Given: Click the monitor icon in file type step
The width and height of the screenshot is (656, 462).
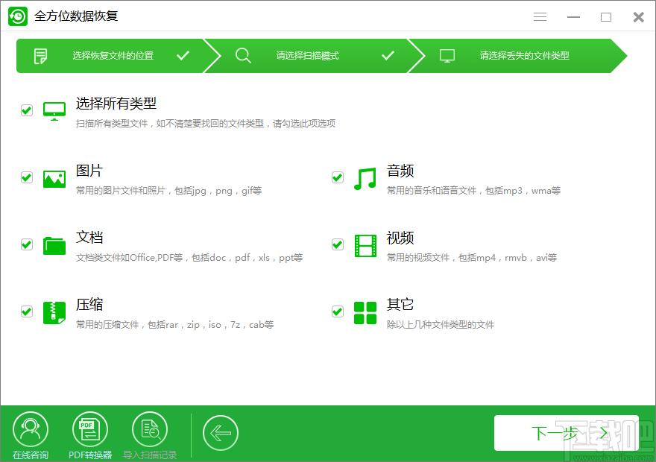Looking at the screenshot, I should pyautogui.click(x=447, y=56).
